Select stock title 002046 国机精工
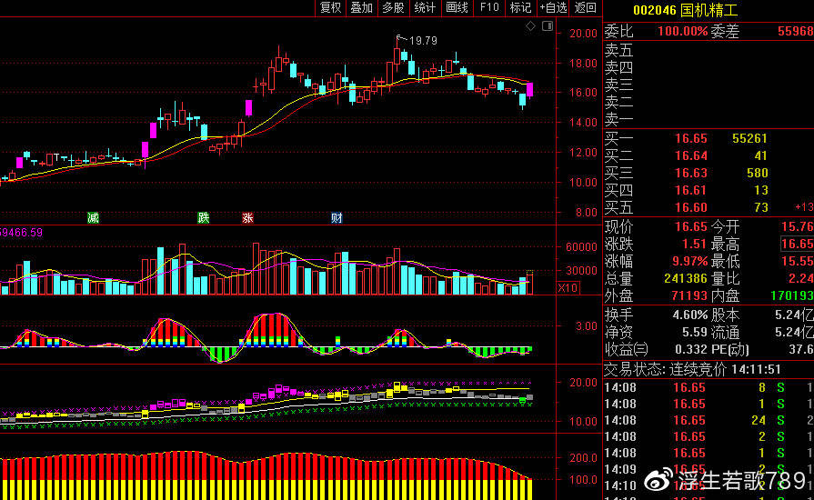 click(x=685, y=10)
